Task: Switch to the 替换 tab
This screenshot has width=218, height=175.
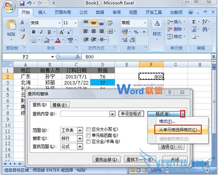Action: pyautogui.click(x=60, y=105)
